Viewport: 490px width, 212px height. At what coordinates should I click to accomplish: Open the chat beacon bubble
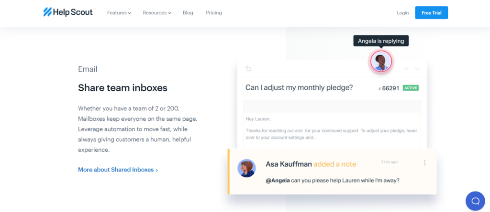[475, 201]
